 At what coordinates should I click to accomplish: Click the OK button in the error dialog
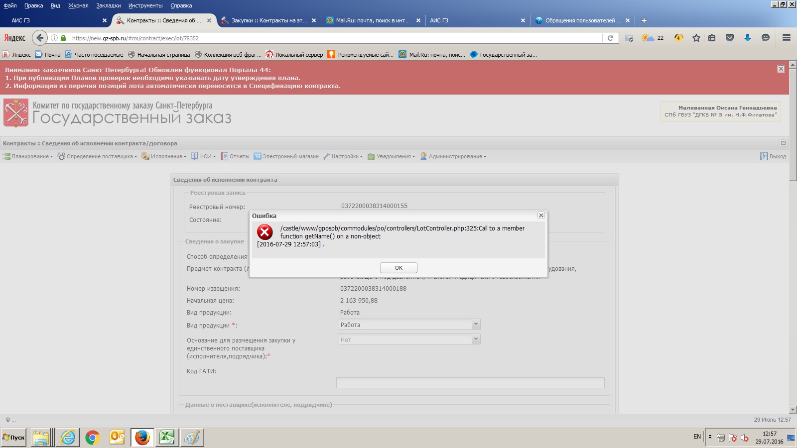tap(398, 268)
